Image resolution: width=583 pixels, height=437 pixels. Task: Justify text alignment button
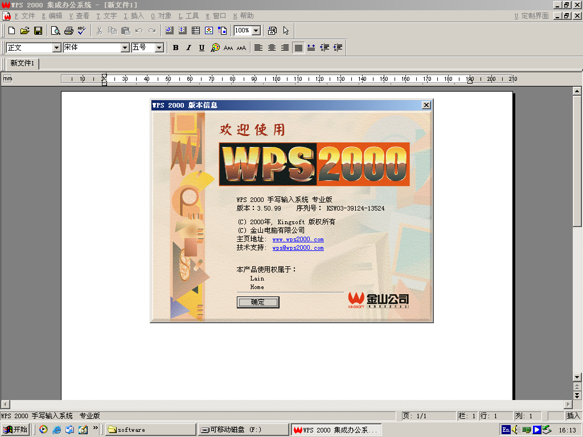tap(298, 48)
